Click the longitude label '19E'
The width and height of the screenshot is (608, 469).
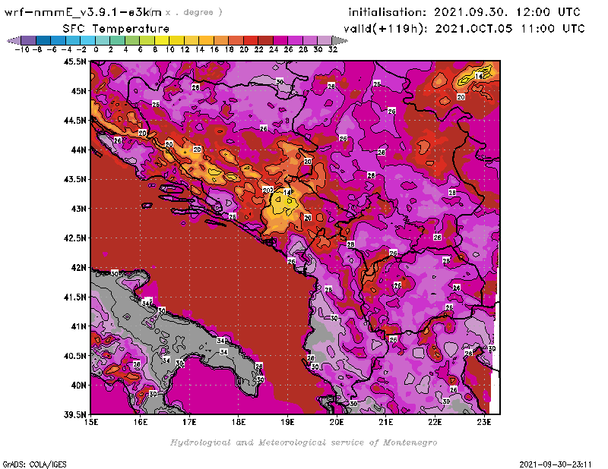pyautogui.click(x=287, y=422)
